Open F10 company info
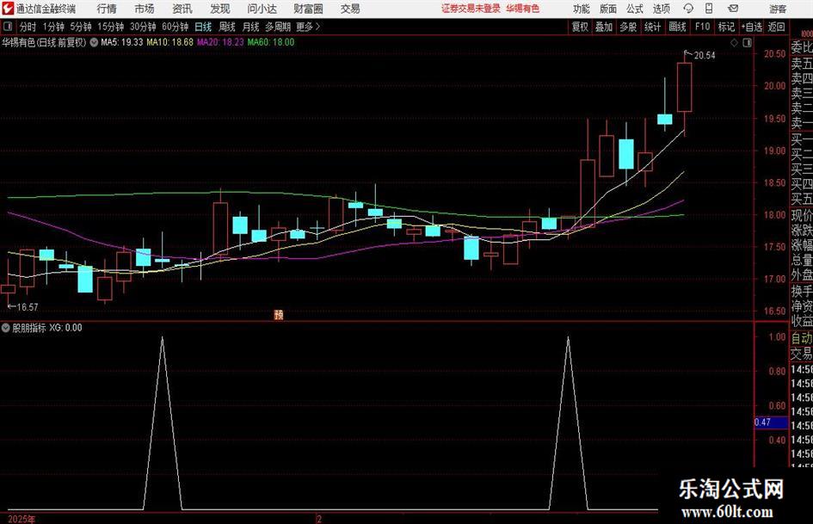 click(x=703, y=27)
